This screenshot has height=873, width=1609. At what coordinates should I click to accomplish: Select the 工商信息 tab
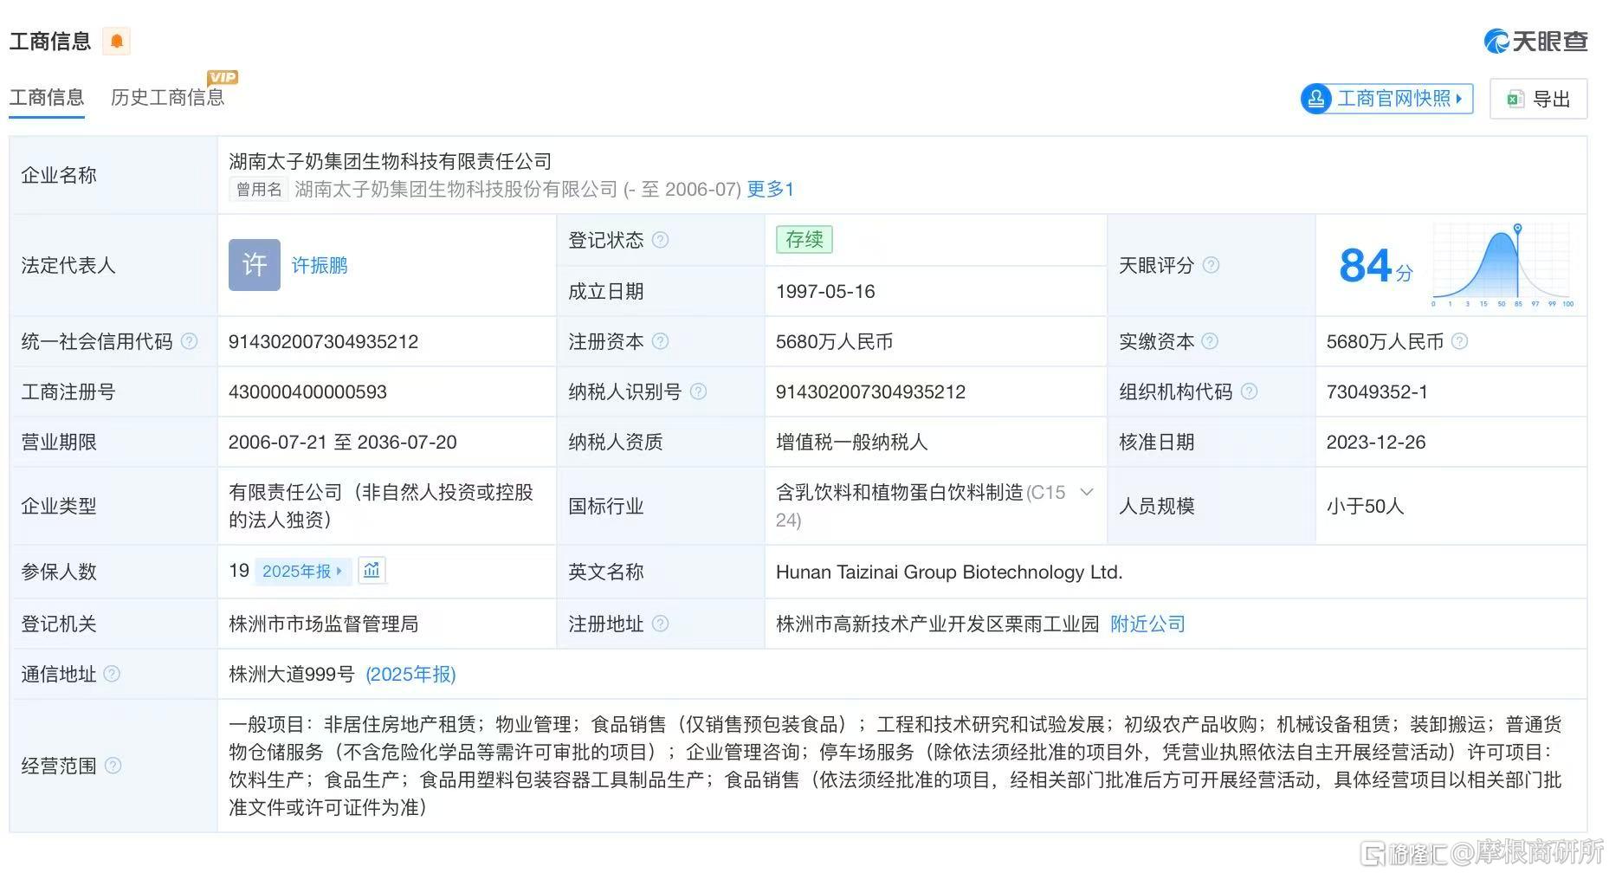(x=47, y=97)
